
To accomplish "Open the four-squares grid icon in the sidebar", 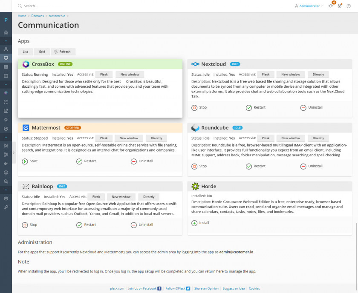I will [6, 67].
